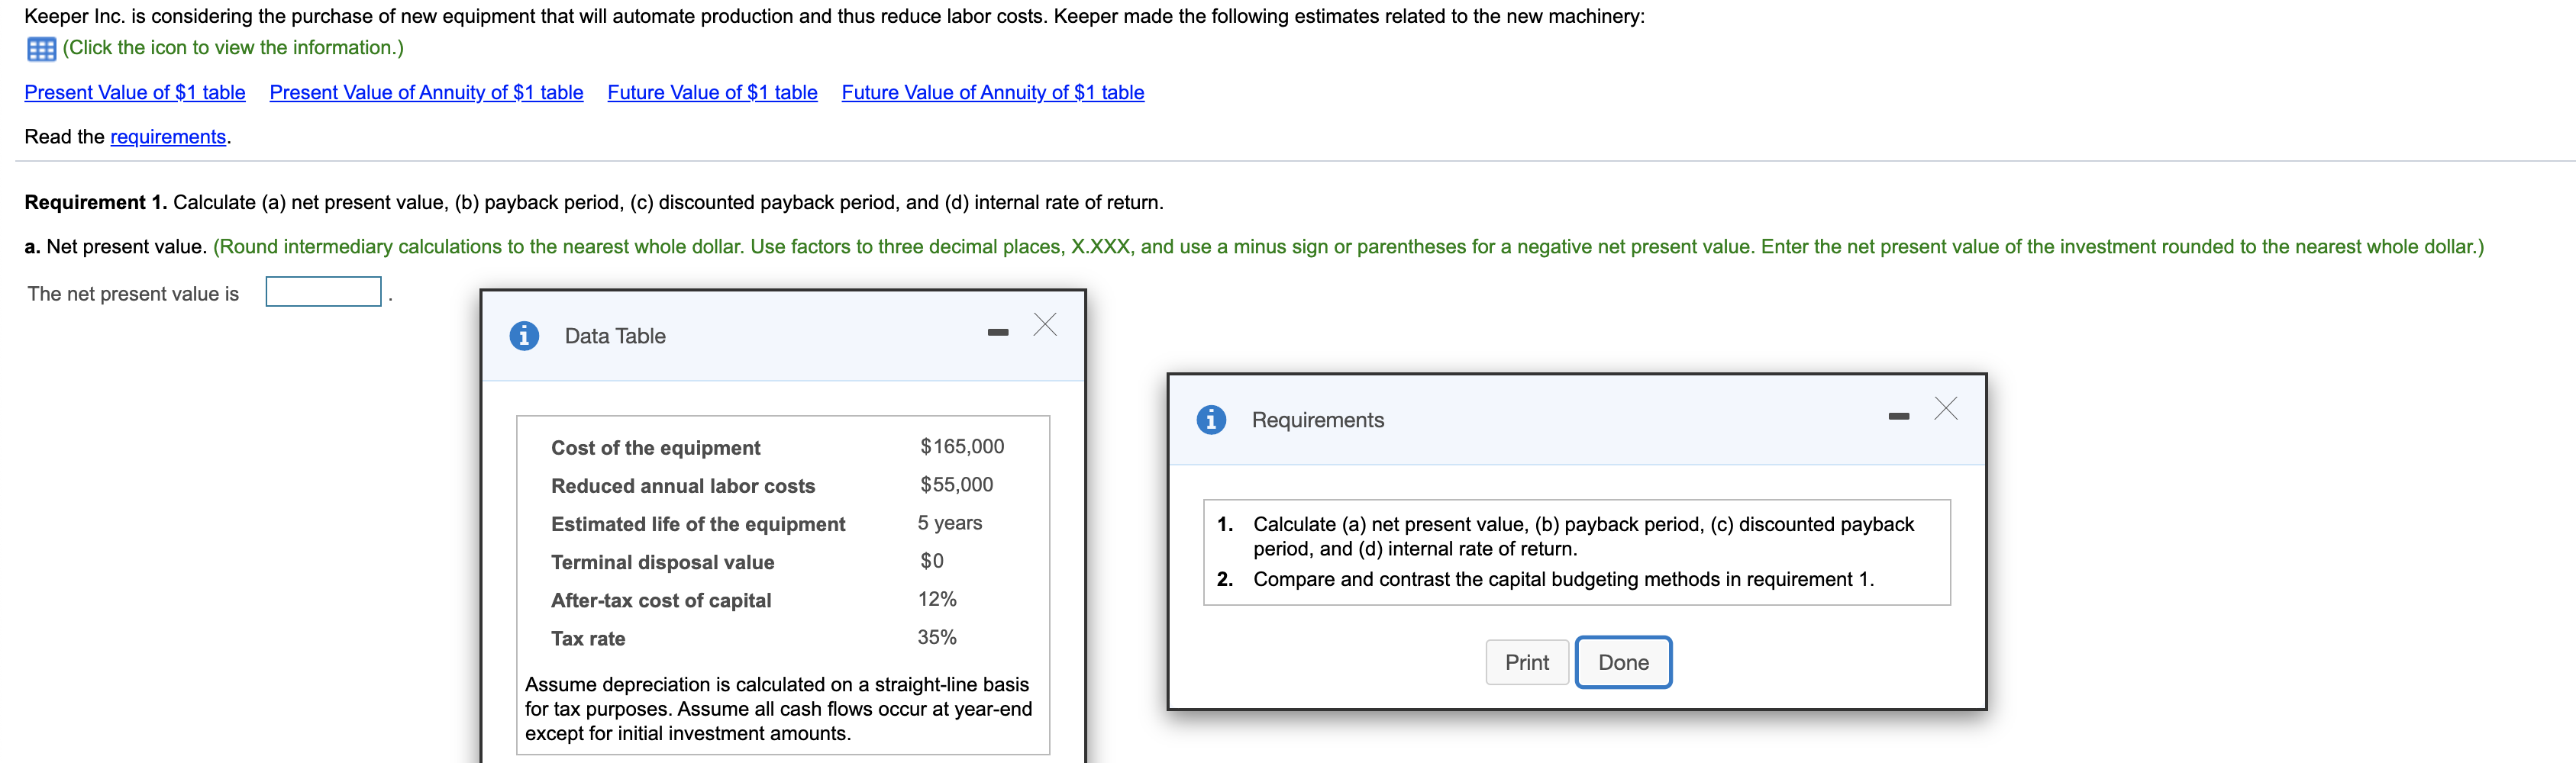Click the '5 years' value

click(x=950, y=523)
